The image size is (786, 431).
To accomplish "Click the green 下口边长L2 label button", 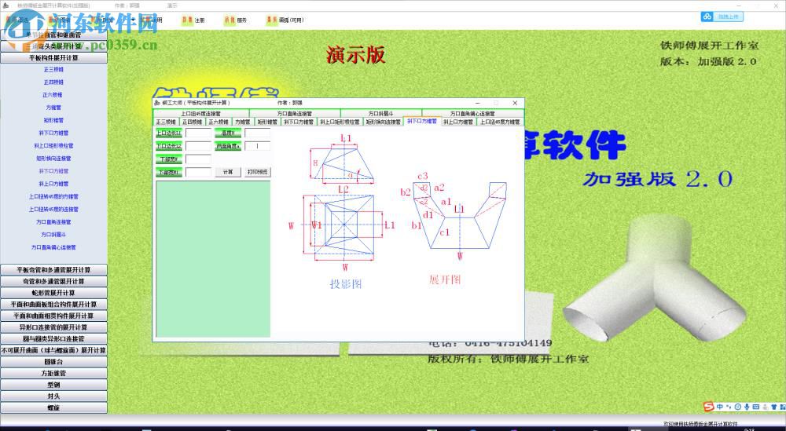I will click(x=168, y=146).
